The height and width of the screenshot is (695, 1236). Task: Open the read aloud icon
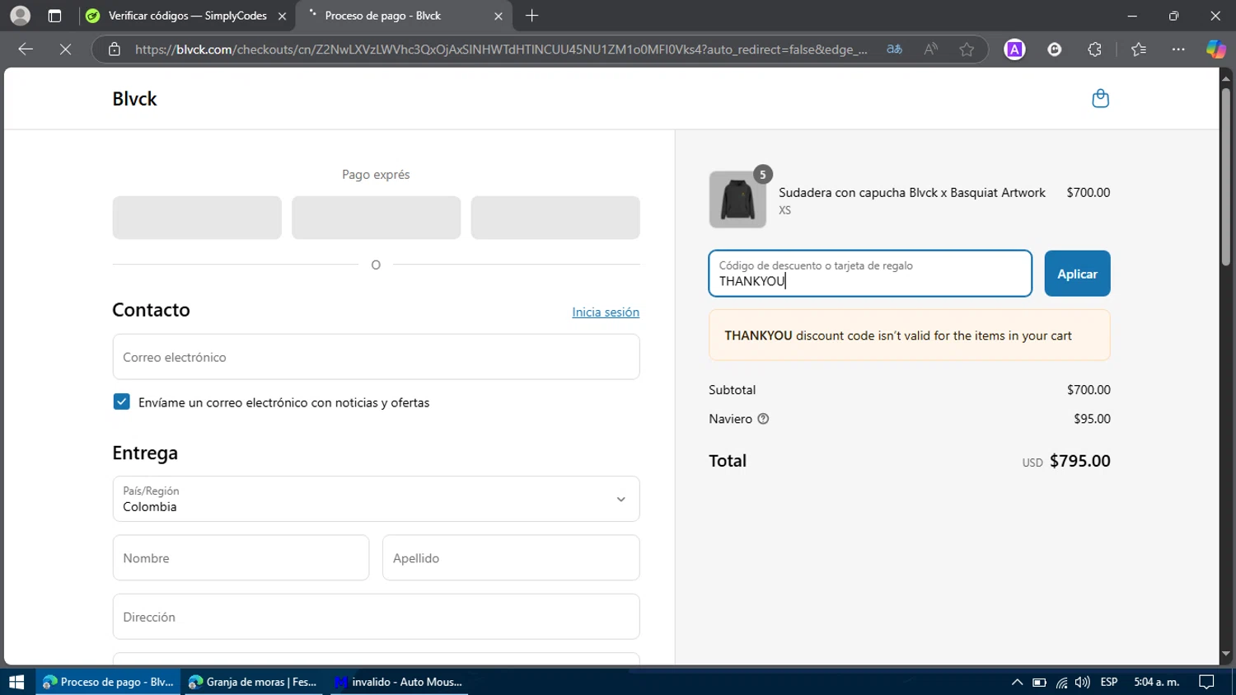click(x=930, y=49)
